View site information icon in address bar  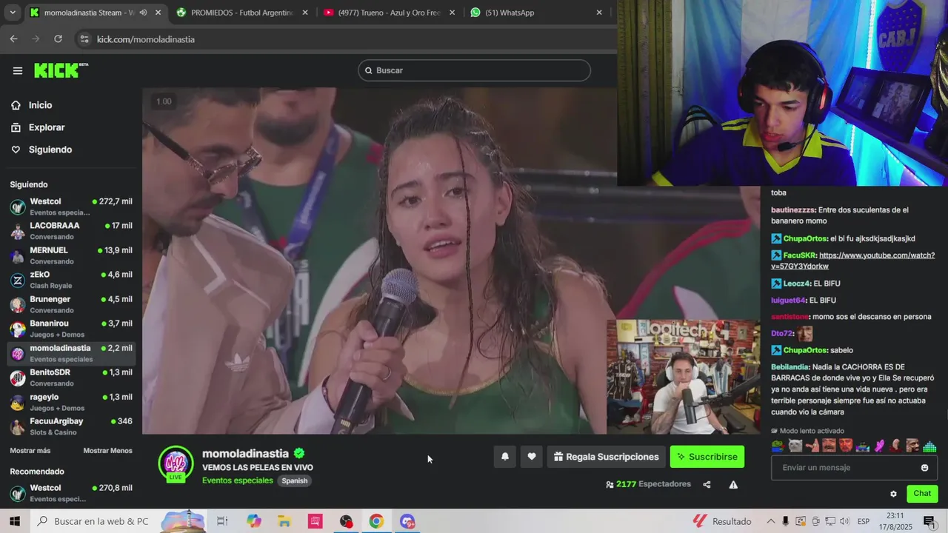(84, 39)
